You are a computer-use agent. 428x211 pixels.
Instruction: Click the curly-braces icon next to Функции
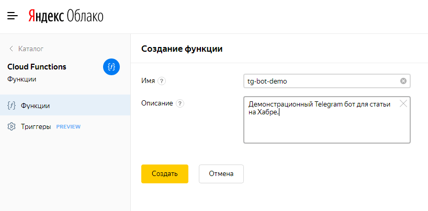tap(11, 105)
